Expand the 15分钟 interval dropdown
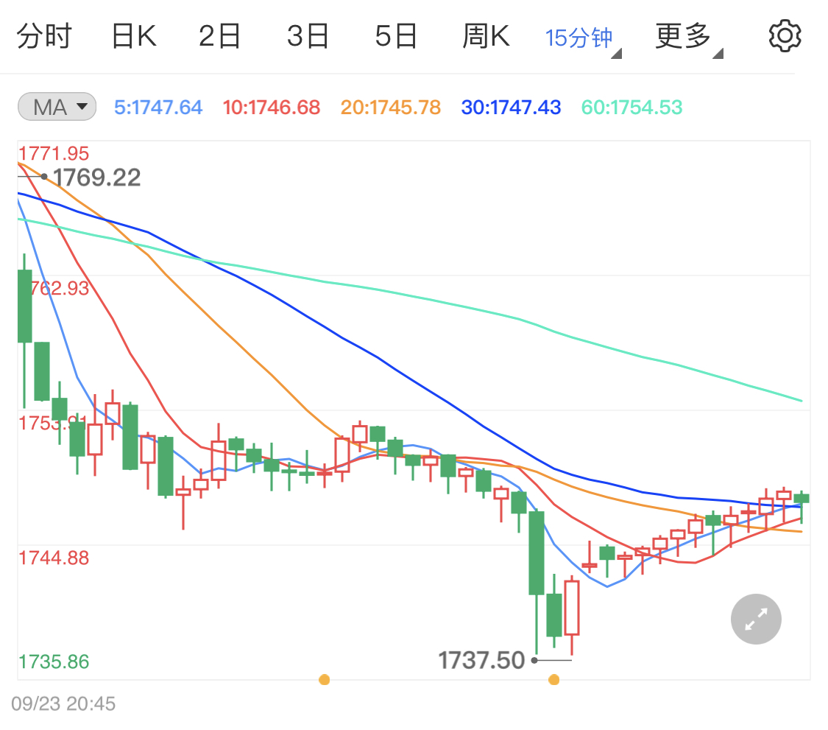 [578, 35]
